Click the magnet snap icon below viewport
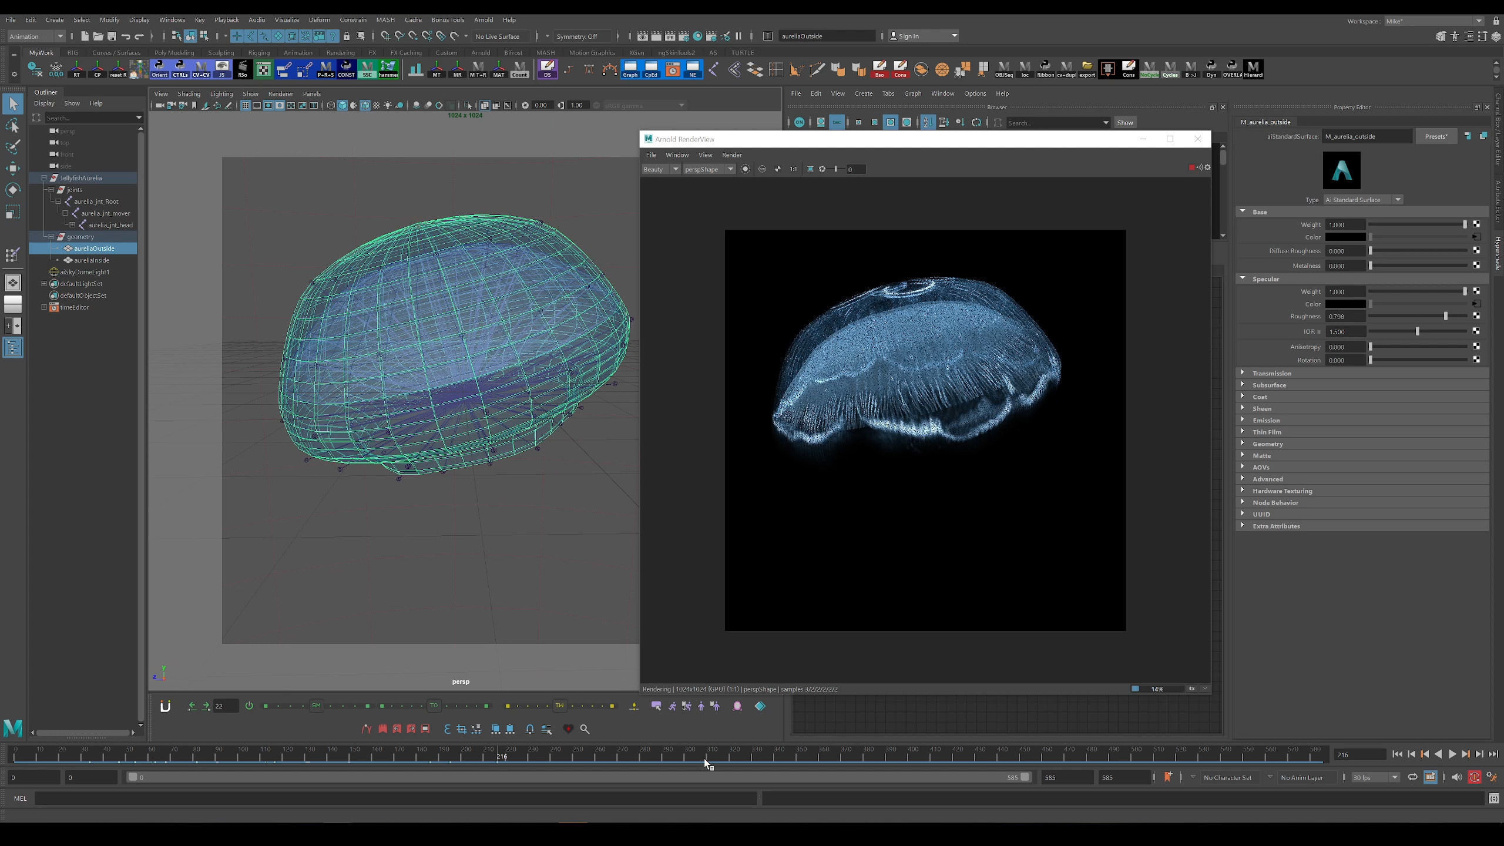The image size is (1504, 846). click(x=166, y=706)
